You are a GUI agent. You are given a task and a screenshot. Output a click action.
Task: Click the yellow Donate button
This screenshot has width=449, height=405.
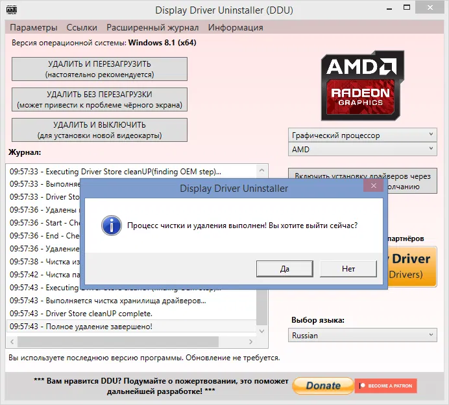(323, 386)
